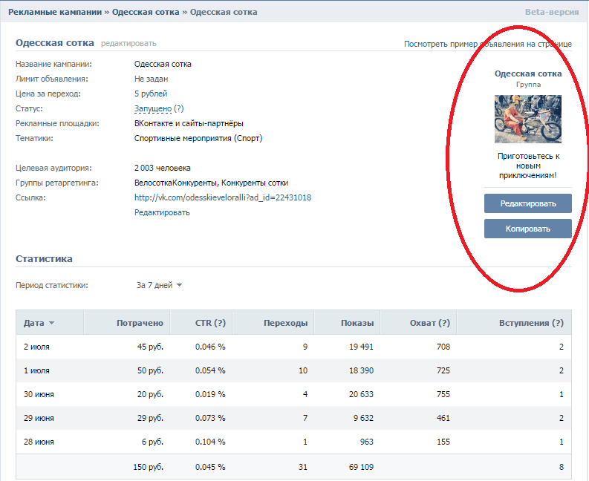Select the '30 июня' date cell
The width and height of the screenshot is (589, 481).
[39, 394]
